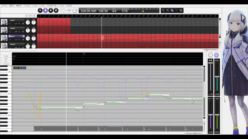This screenshot has height=139, width=248.
Task: Select the main2 track name field
Action: 17,36
